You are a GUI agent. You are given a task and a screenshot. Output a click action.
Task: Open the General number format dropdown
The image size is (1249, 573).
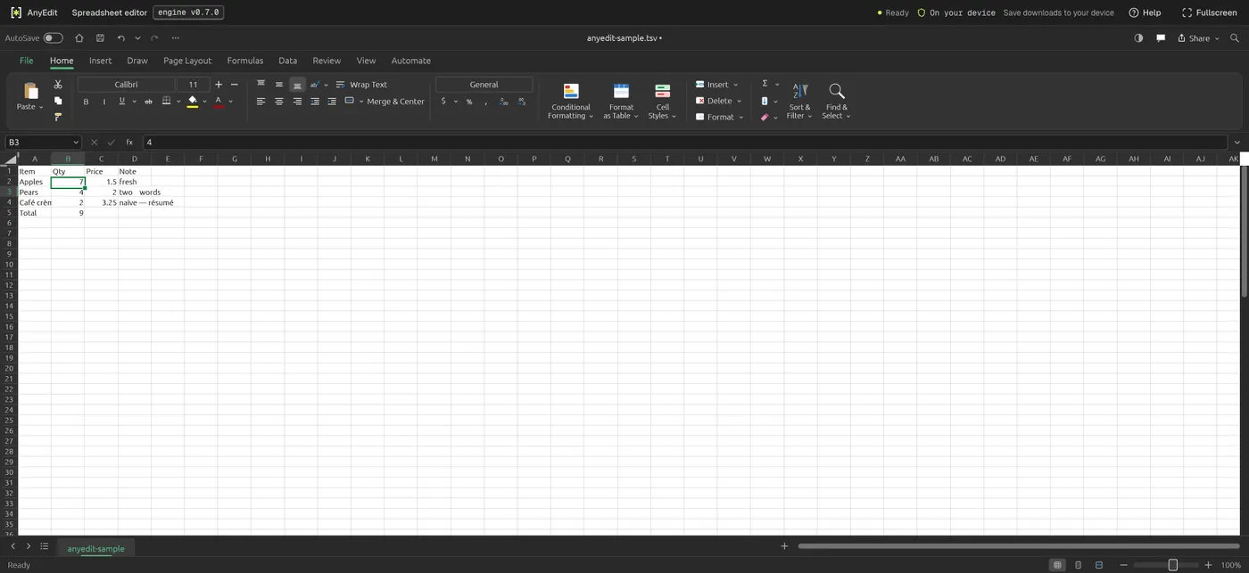click(x=484, y=85)
